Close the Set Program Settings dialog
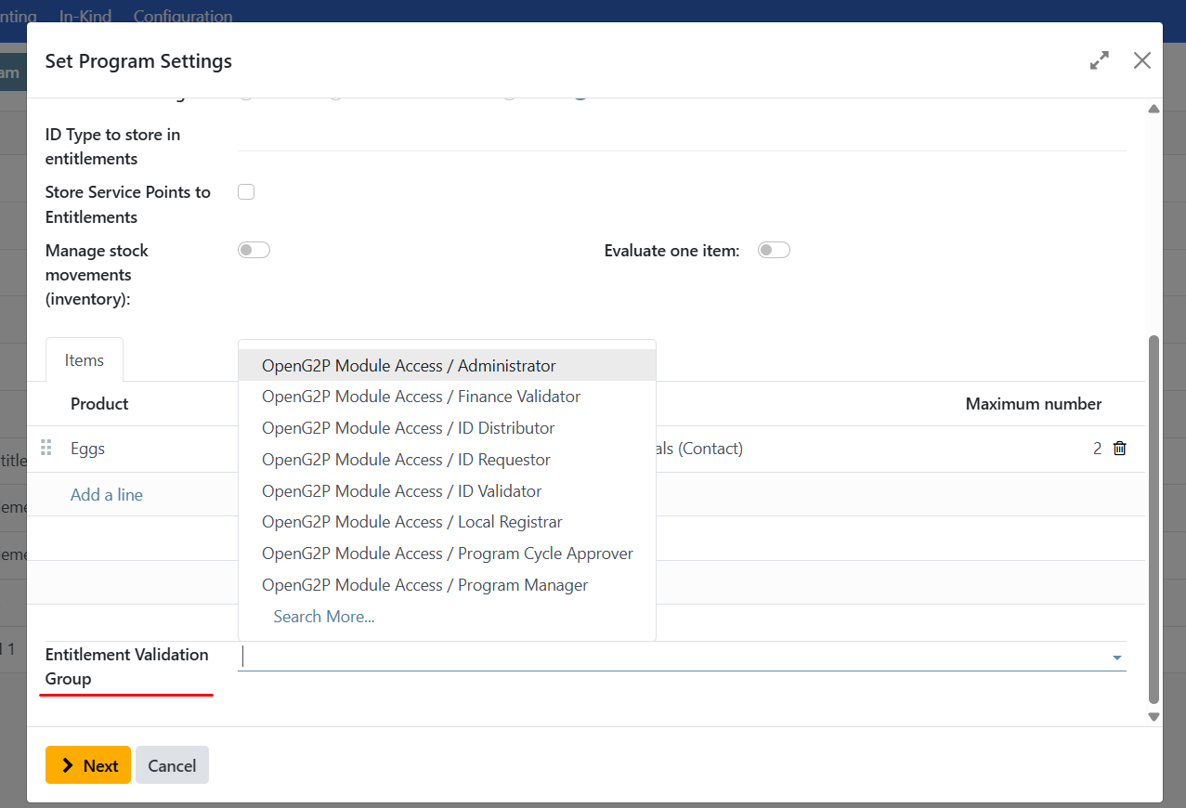Screen dimensions: 1186x808 [1142, 60]
